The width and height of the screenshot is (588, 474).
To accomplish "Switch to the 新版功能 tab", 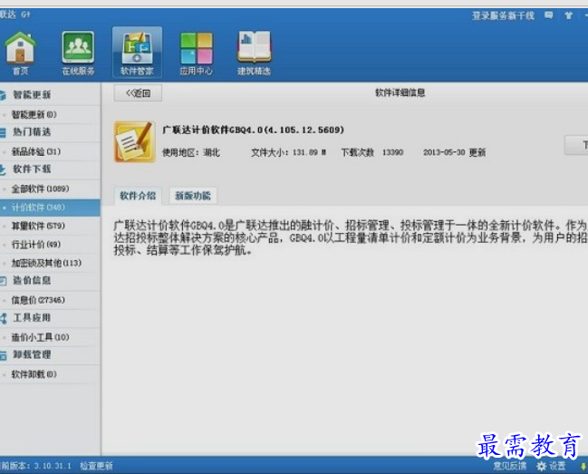I will (x=193, y=196).
